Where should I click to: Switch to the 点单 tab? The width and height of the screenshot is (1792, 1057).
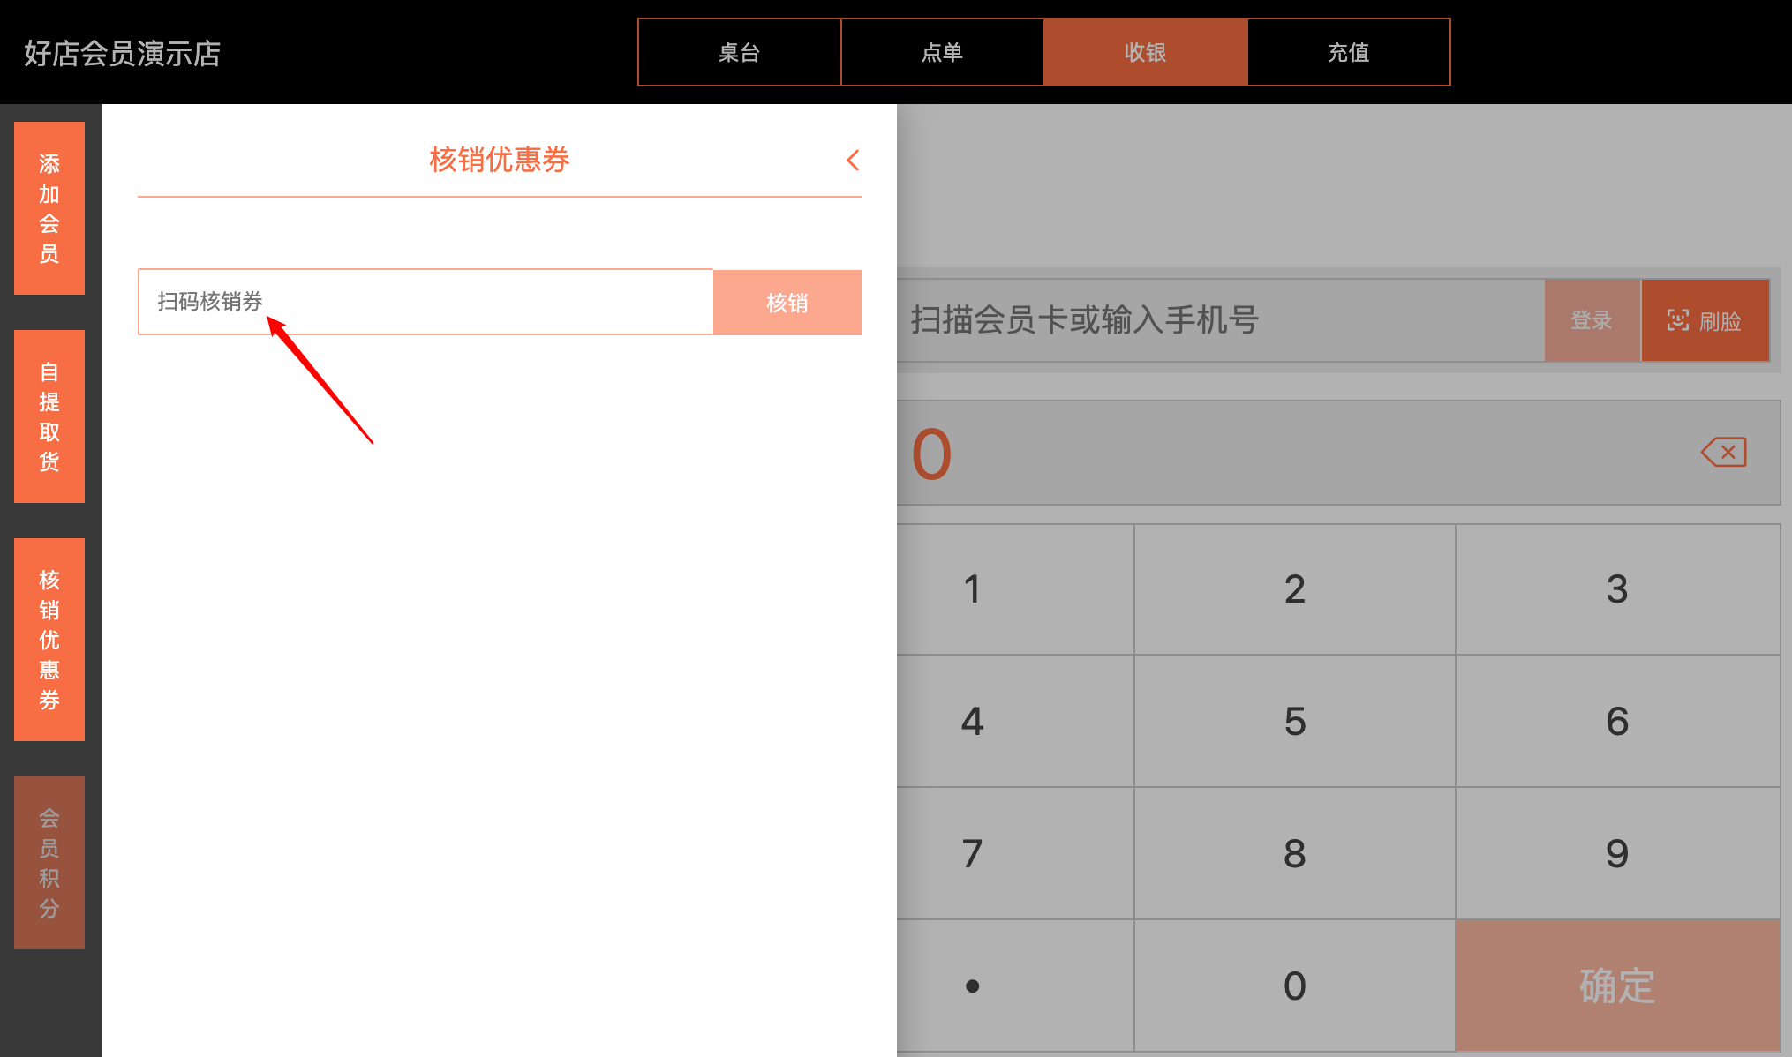[x=943, y=52]
